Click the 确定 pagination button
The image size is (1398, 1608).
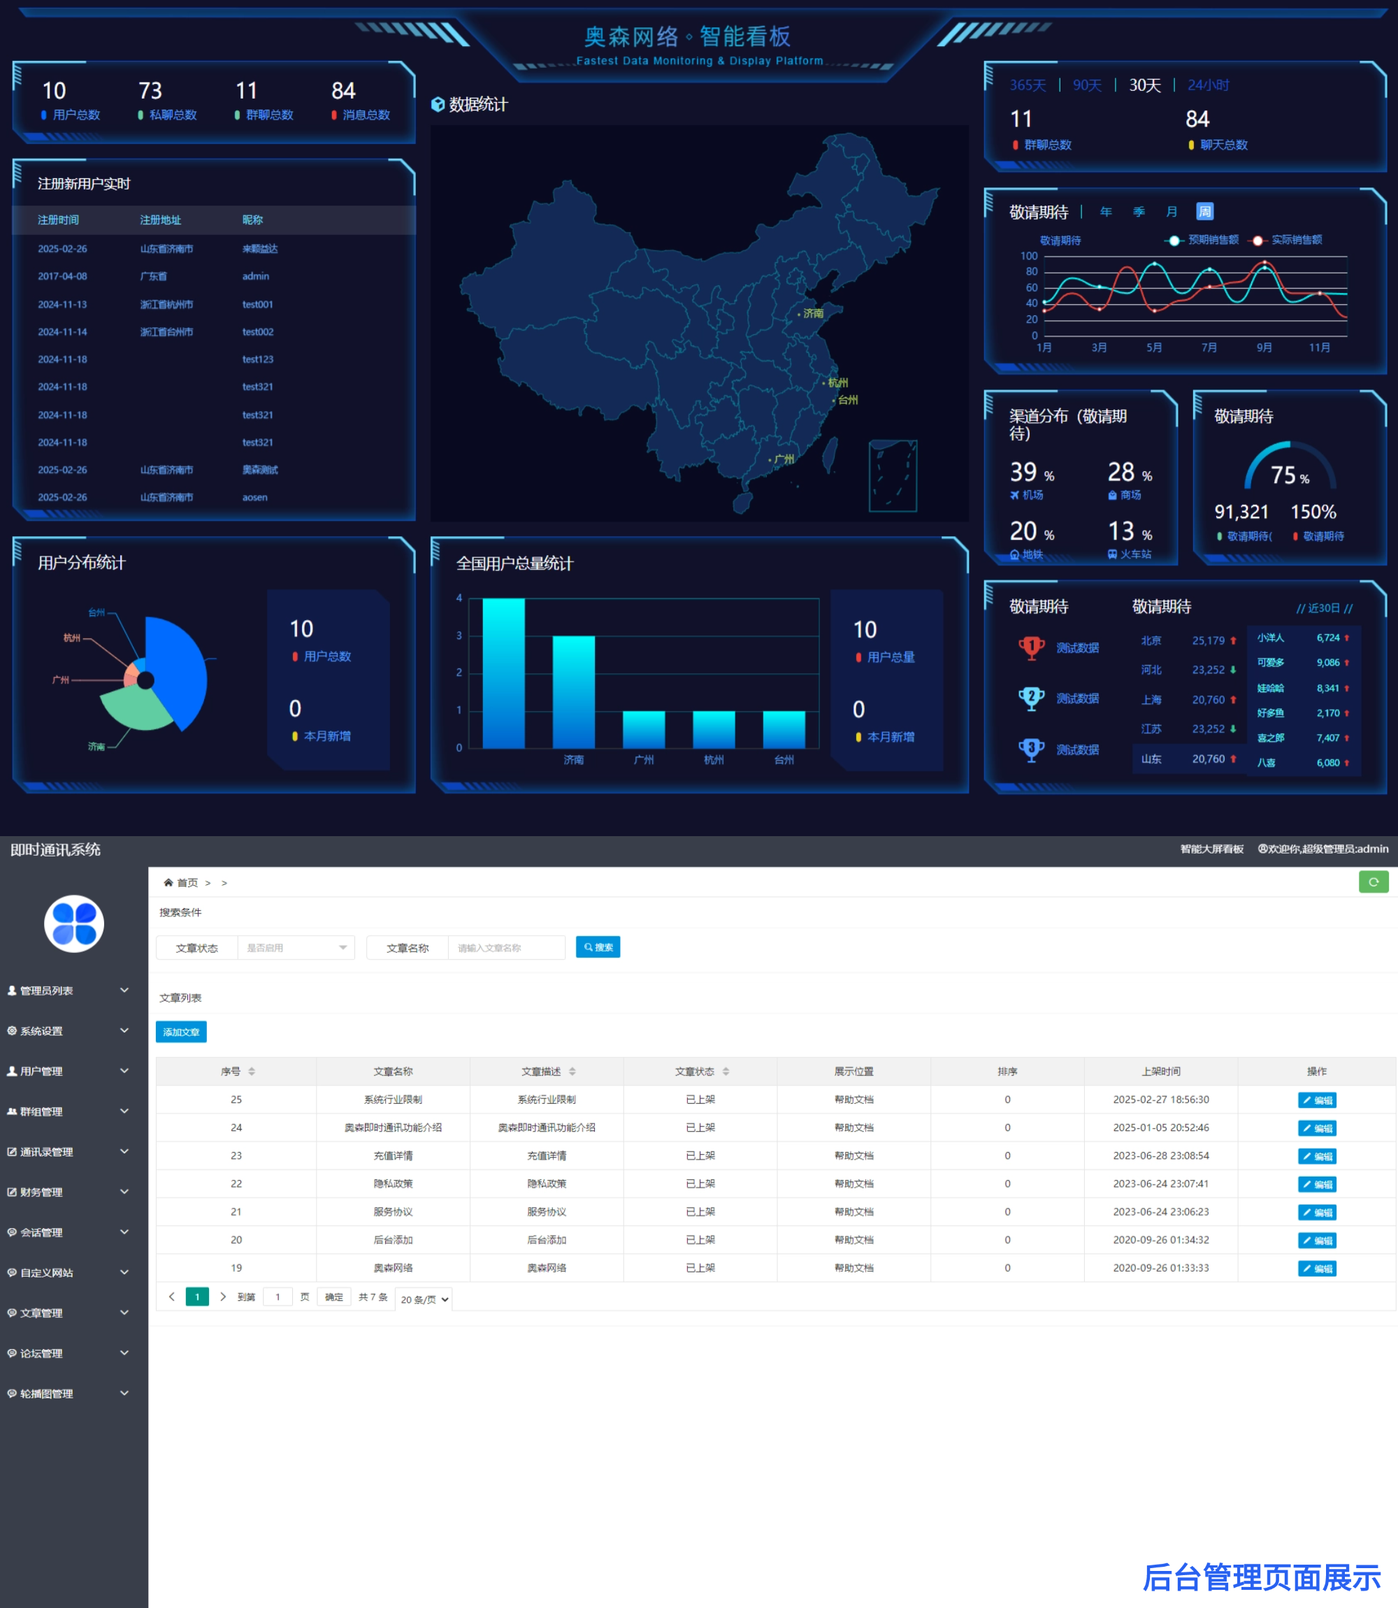pyautogui.click(x=334, y=1297)
